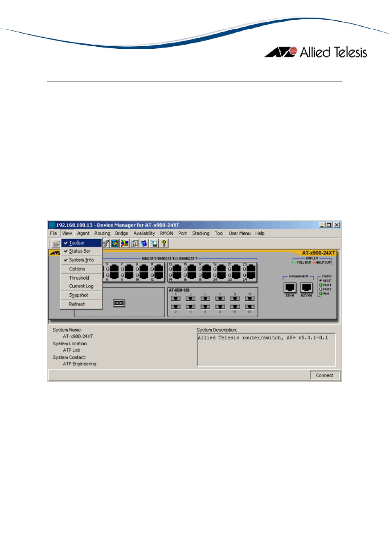Select port 9 on the switch faceplate
The height and width of the screenshot is (553, 390).
click(x=144, y=268)
